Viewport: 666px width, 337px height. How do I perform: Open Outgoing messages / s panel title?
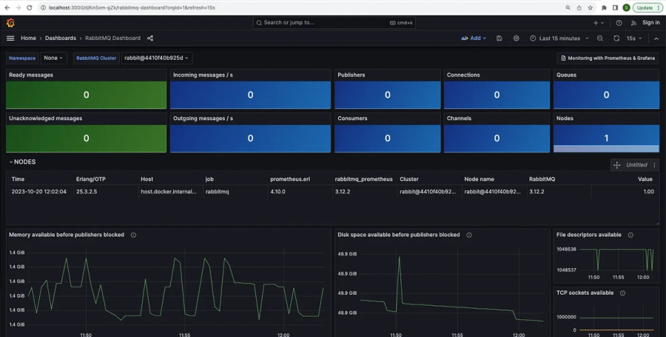click(203, 119)
